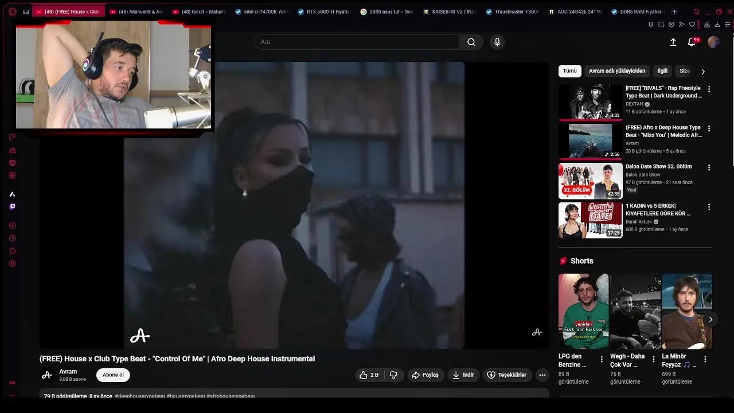The height and width of the screenshot is (413, 734).
Task: Click the pin icon in browser toolbar
Action: click(x=650, y=24)
